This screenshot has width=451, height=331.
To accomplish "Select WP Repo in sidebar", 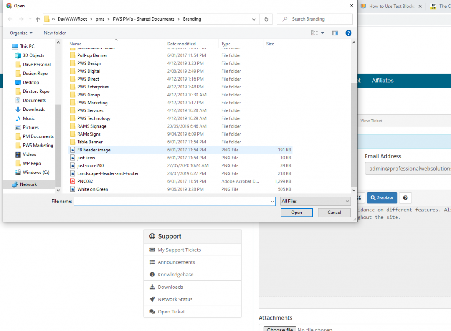I will 32,163.
